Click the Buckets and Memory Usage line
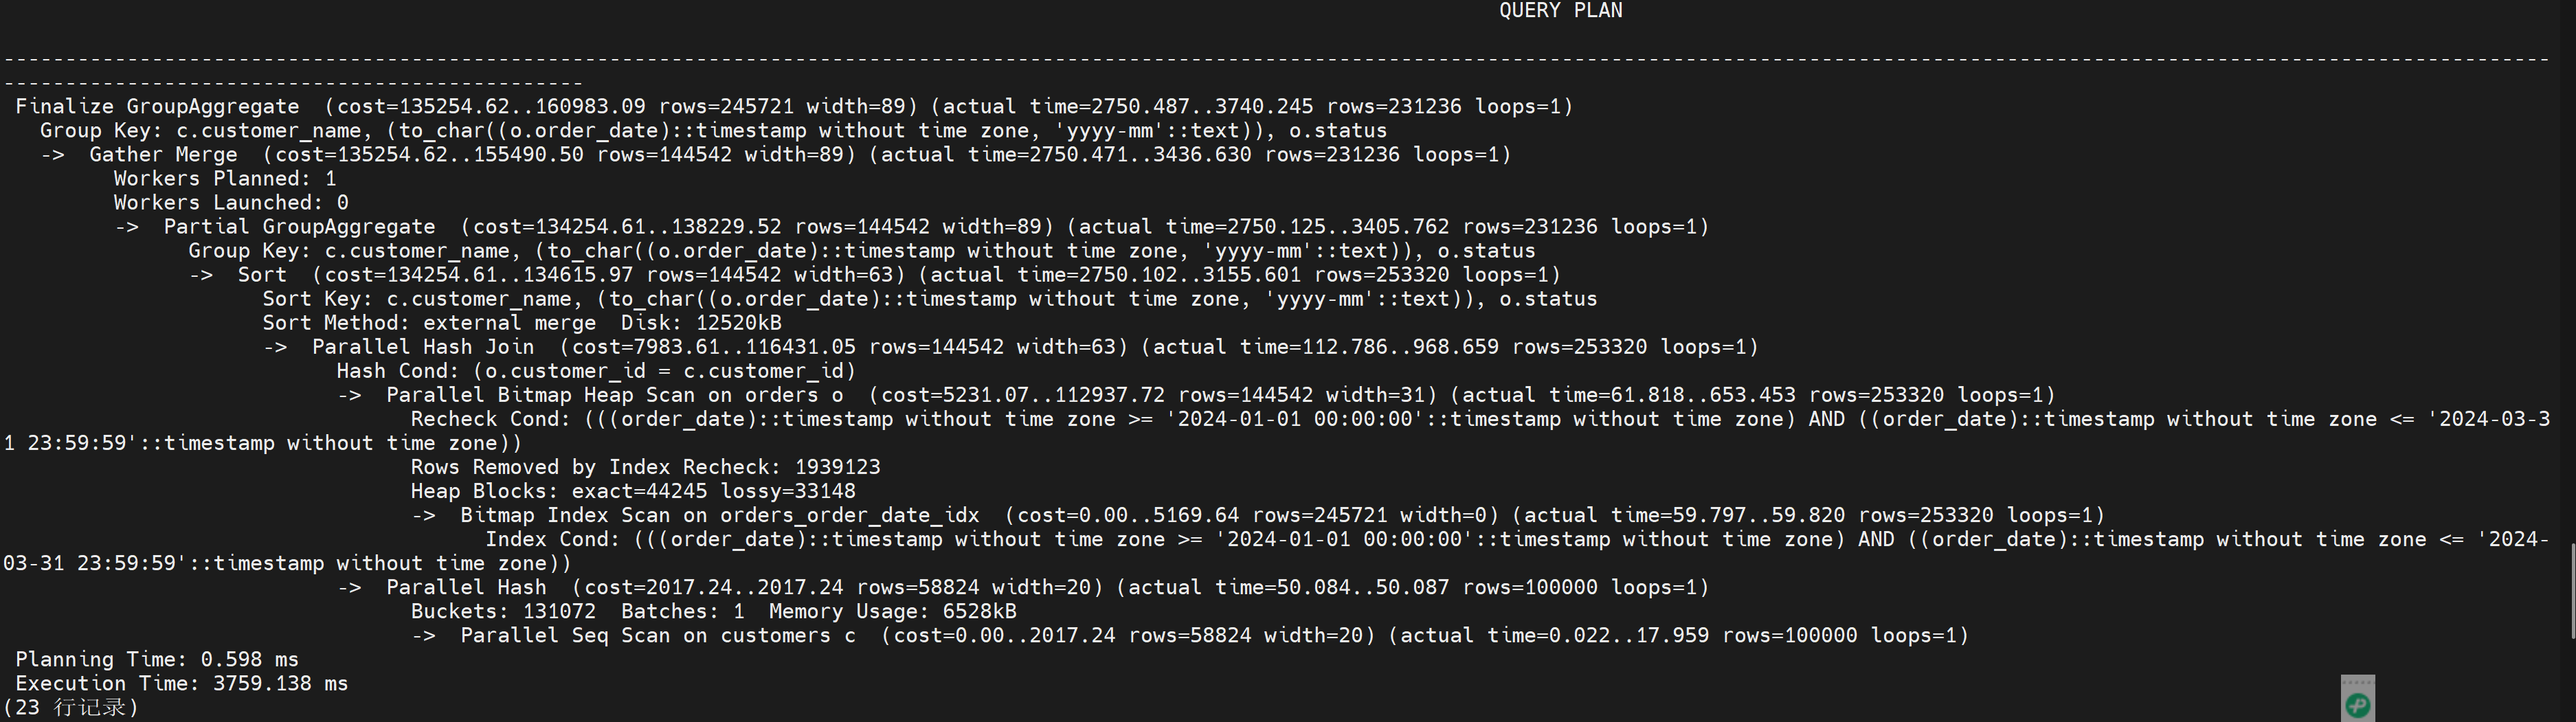2576x722 pixels. point(713,611)
